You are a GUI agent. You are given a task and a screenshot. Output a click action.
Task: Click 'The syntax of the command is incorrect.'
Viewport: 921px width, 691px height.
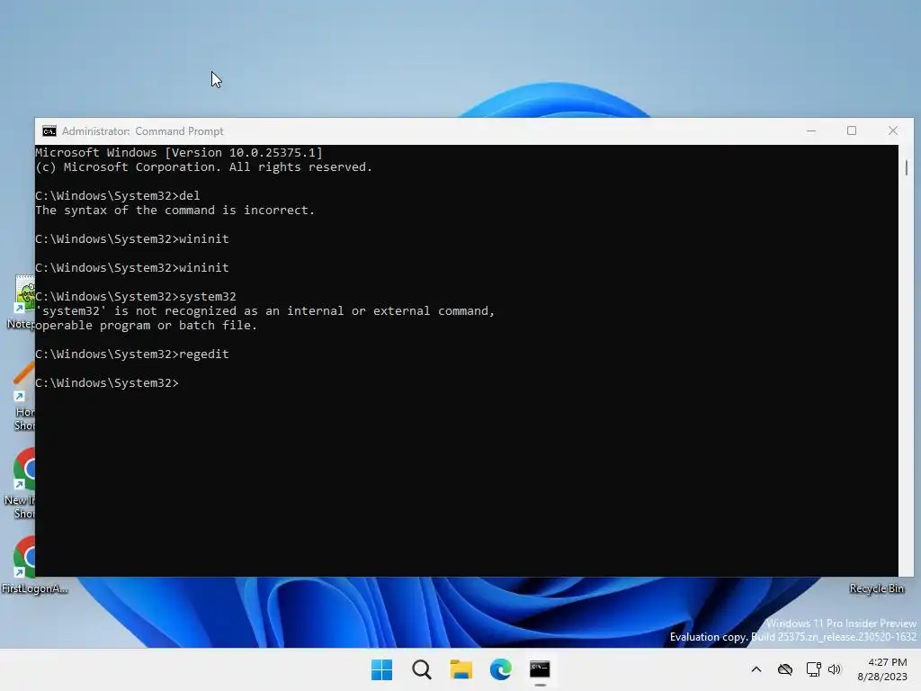175,211
